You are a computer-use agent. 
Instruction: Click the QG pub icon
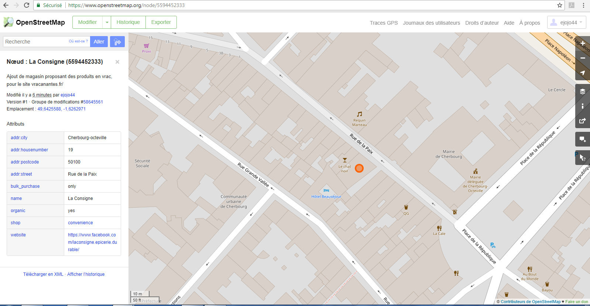click(406, 208)
